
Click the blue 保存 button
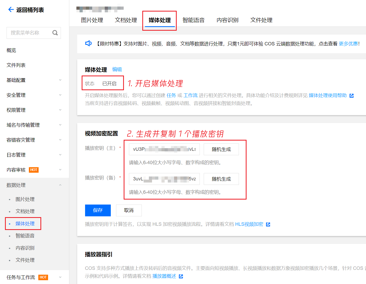98,210
